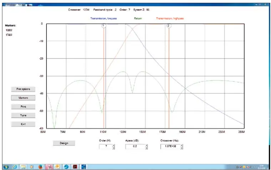Click the 'Crossover: 137M' header text
Viewport: 271px width, 170px height.
79,10
